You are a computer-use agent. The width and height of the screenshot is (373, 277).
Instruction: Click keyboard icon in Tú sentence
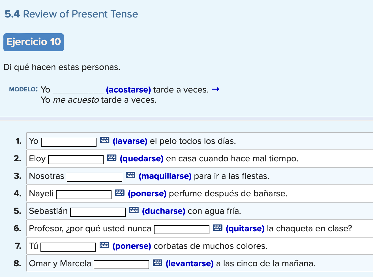(104, 245)
